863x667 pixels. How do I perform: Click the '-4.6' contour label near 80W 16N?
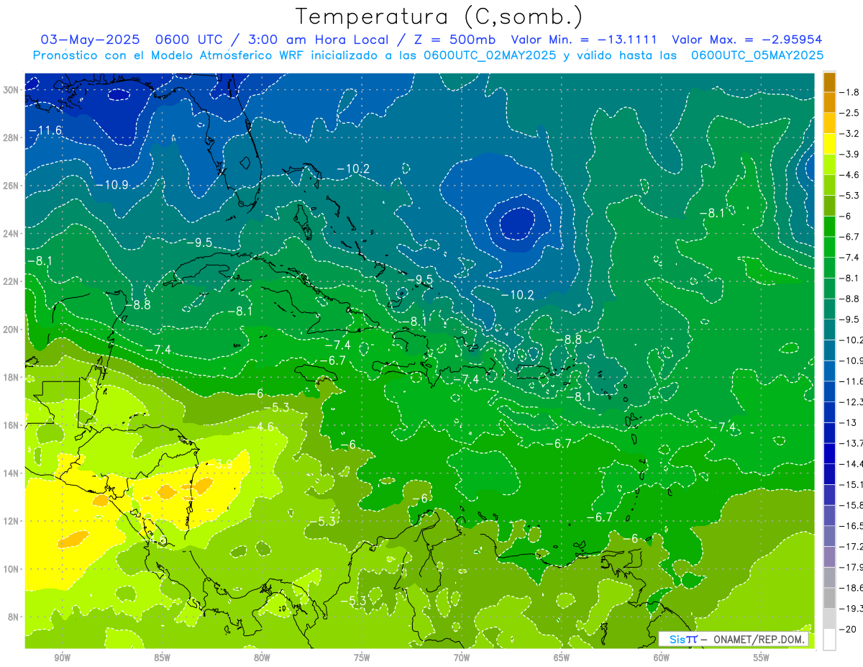click(x=262, y=427)
